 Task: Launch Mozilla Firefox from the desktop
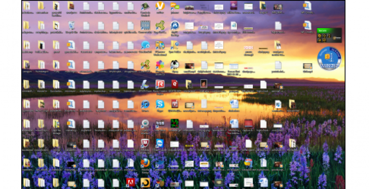point(145,163)
